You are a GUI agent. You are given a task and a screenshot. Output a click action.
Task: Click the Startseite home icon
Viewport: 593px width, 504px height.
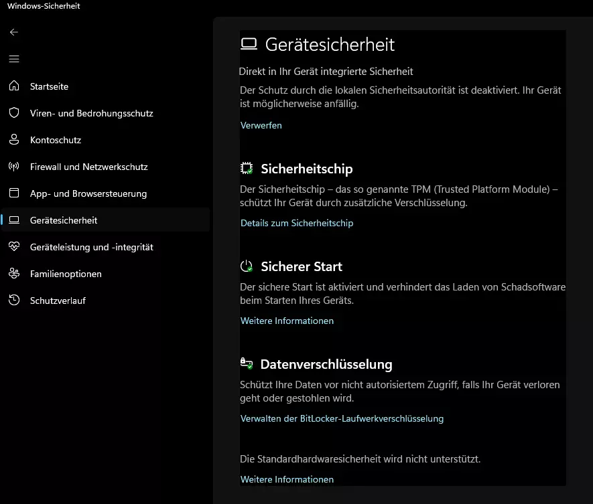[14, 86]
